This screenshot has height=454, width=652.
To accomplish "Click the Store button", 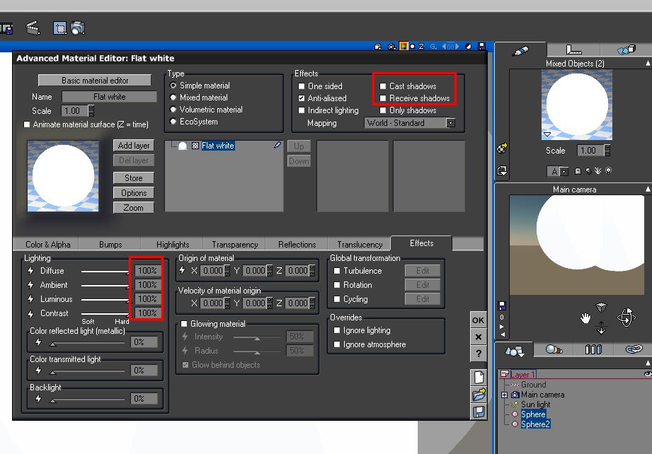I will (x=134, y=177).
